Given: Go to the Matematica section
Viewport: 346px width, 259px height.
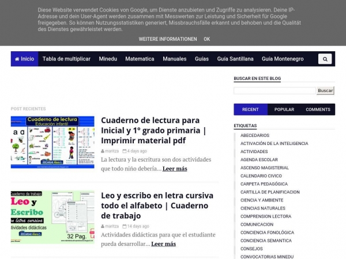Looking at the screenshot, I should tap(140, 59).
